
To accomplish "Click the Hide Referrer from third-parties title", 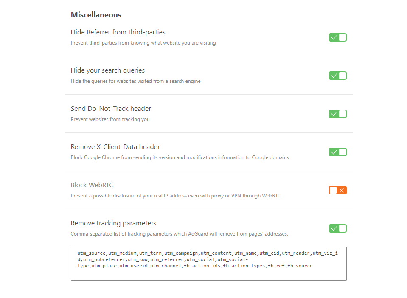I will click(x=118, y=32).
